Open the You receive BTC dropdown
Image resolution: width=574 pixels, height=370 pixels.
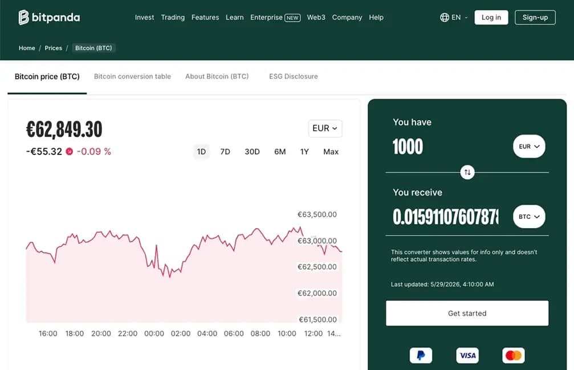click(529, 217)
